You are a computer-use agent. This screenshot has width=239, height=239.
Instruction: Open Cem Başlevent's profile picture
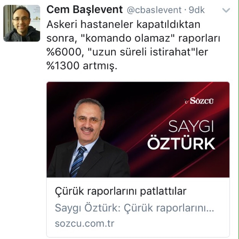[x=22, y=23]
